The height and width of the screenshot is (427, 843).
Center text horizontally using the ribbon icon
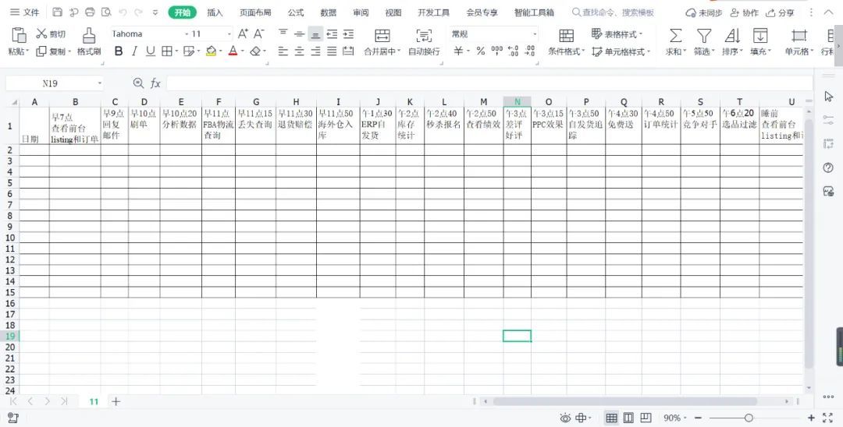[300, 51]
